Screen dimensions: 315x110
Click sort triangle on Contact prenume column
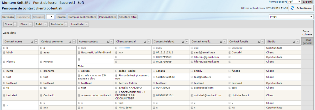pos(70,41)
